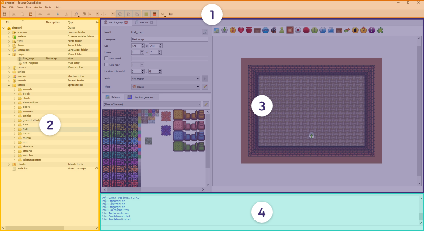Switch to the main.lua tab
This screenshot has width=424, height=231.
pyautogui.click(x=144, y=22)
